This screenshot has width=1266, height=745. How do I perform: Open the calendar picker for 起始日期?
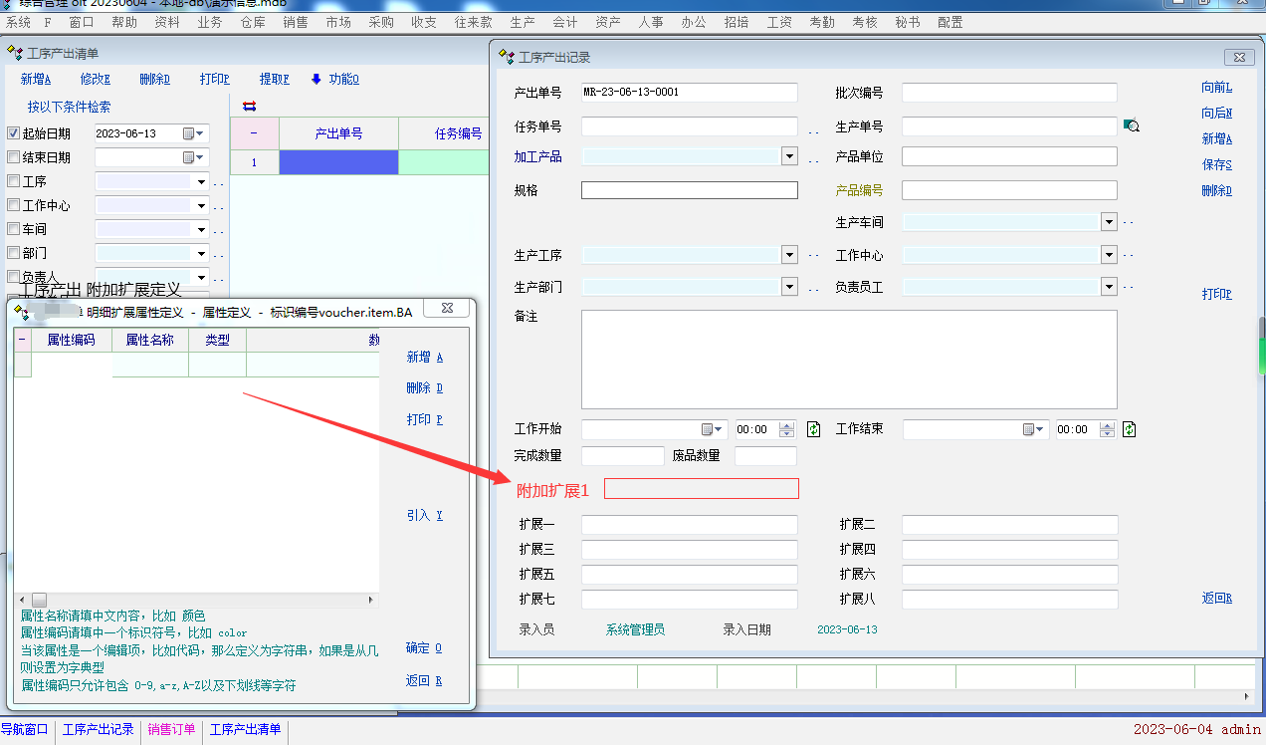[194, 133]
